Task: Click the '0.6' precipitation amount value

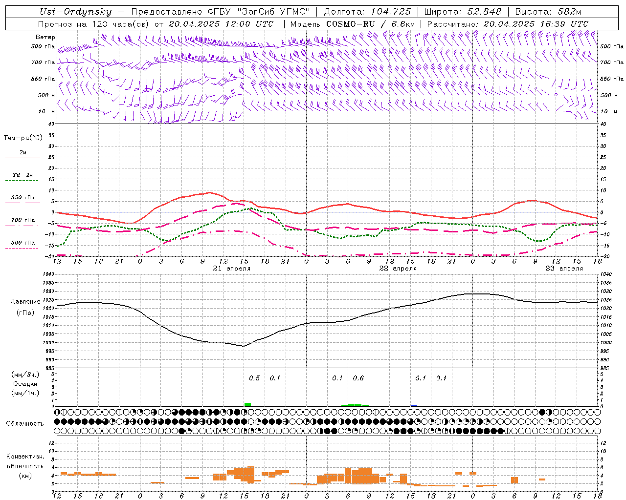Action: pyautogui.click(x=358, y=378)
